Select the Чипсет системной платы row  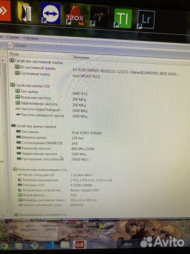pyautogui.click(x=51, y=205)
